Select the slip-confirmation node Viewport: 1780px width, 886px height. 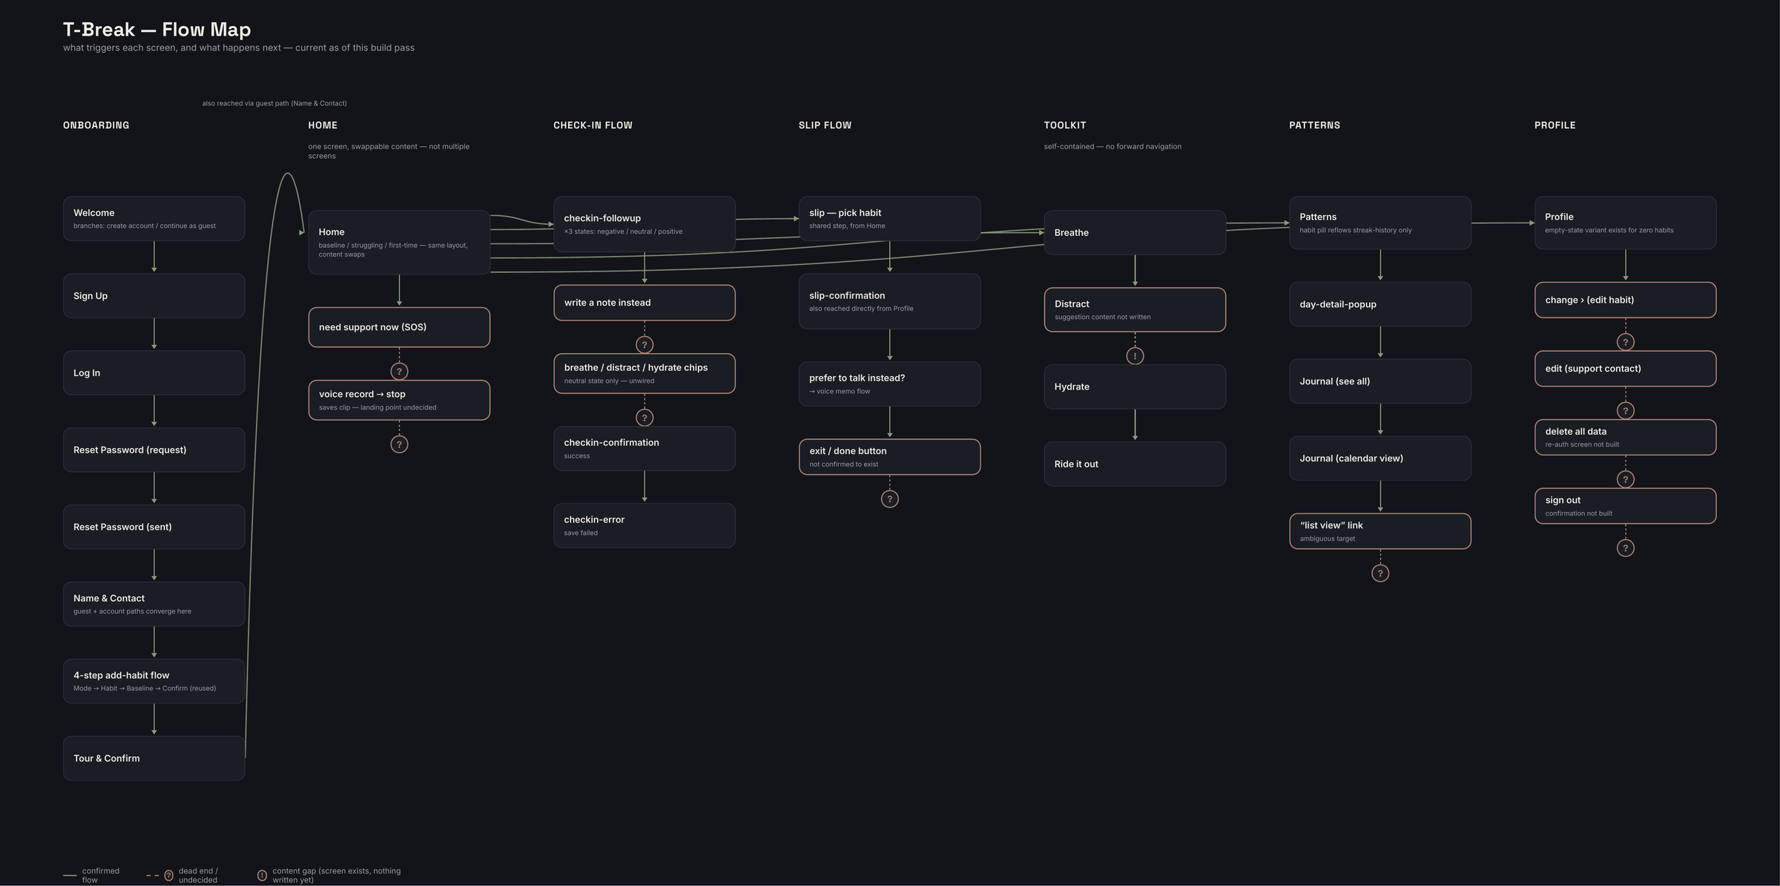tap(890, 301)
